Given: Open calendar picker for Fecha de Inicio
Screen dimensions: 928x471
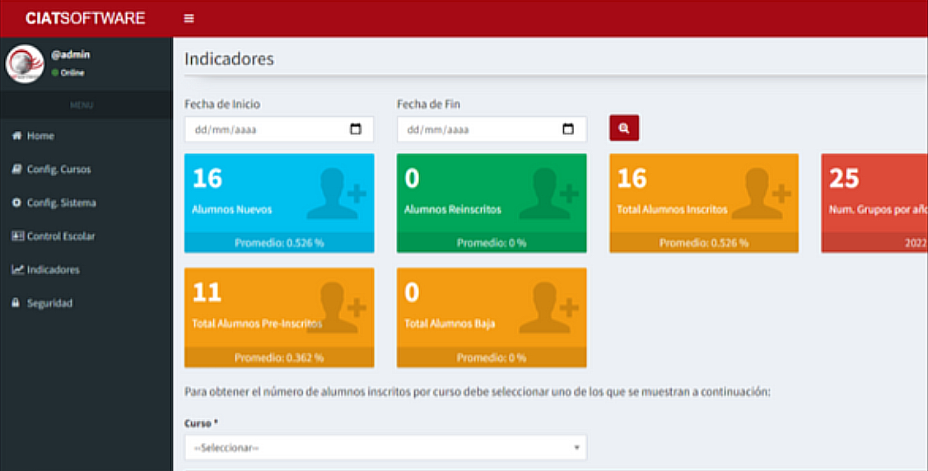Looking at the screenshot, I should 356,129.
